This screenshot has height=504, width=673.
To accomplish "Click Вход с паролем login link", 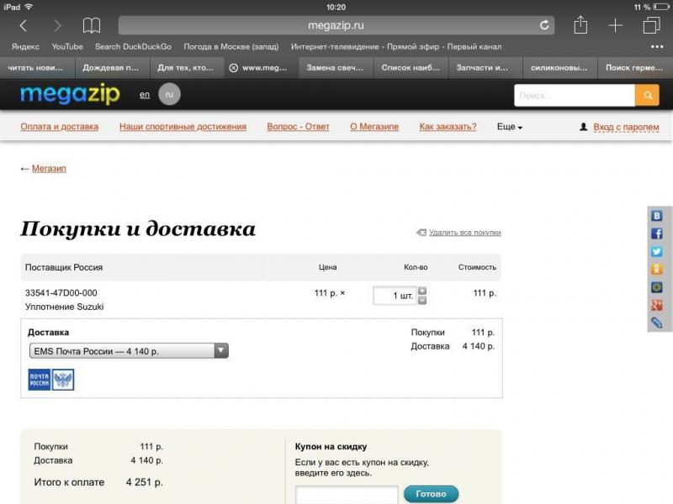I will point(626,127).
